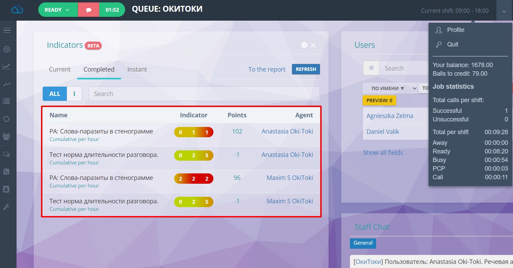Click the users group icon in the sidebar
The height and width of the screenshot is (268, 513).
(x=7, y=137)
